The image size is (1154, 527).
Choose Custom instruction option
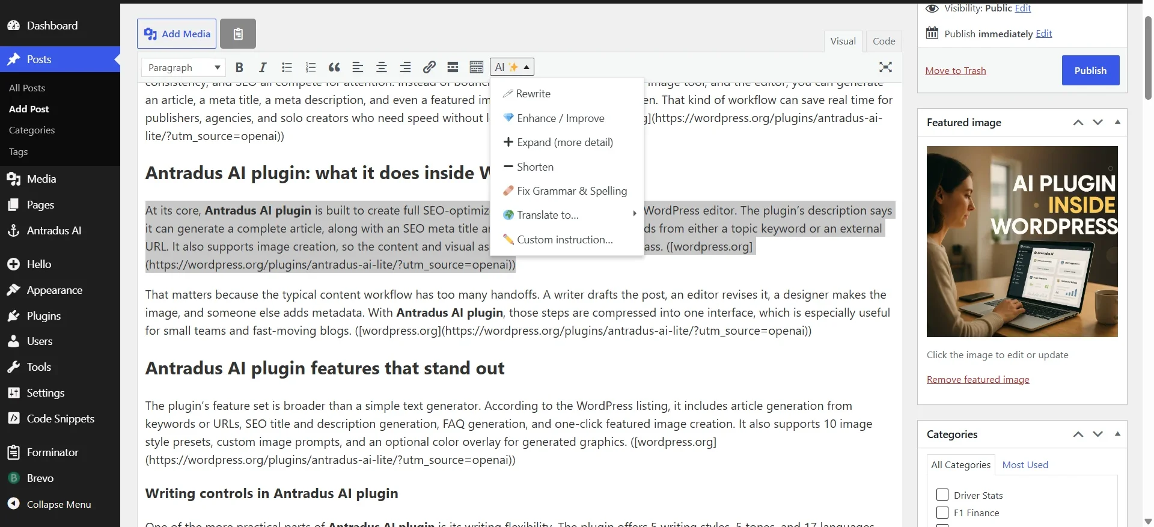click(567, 240)
